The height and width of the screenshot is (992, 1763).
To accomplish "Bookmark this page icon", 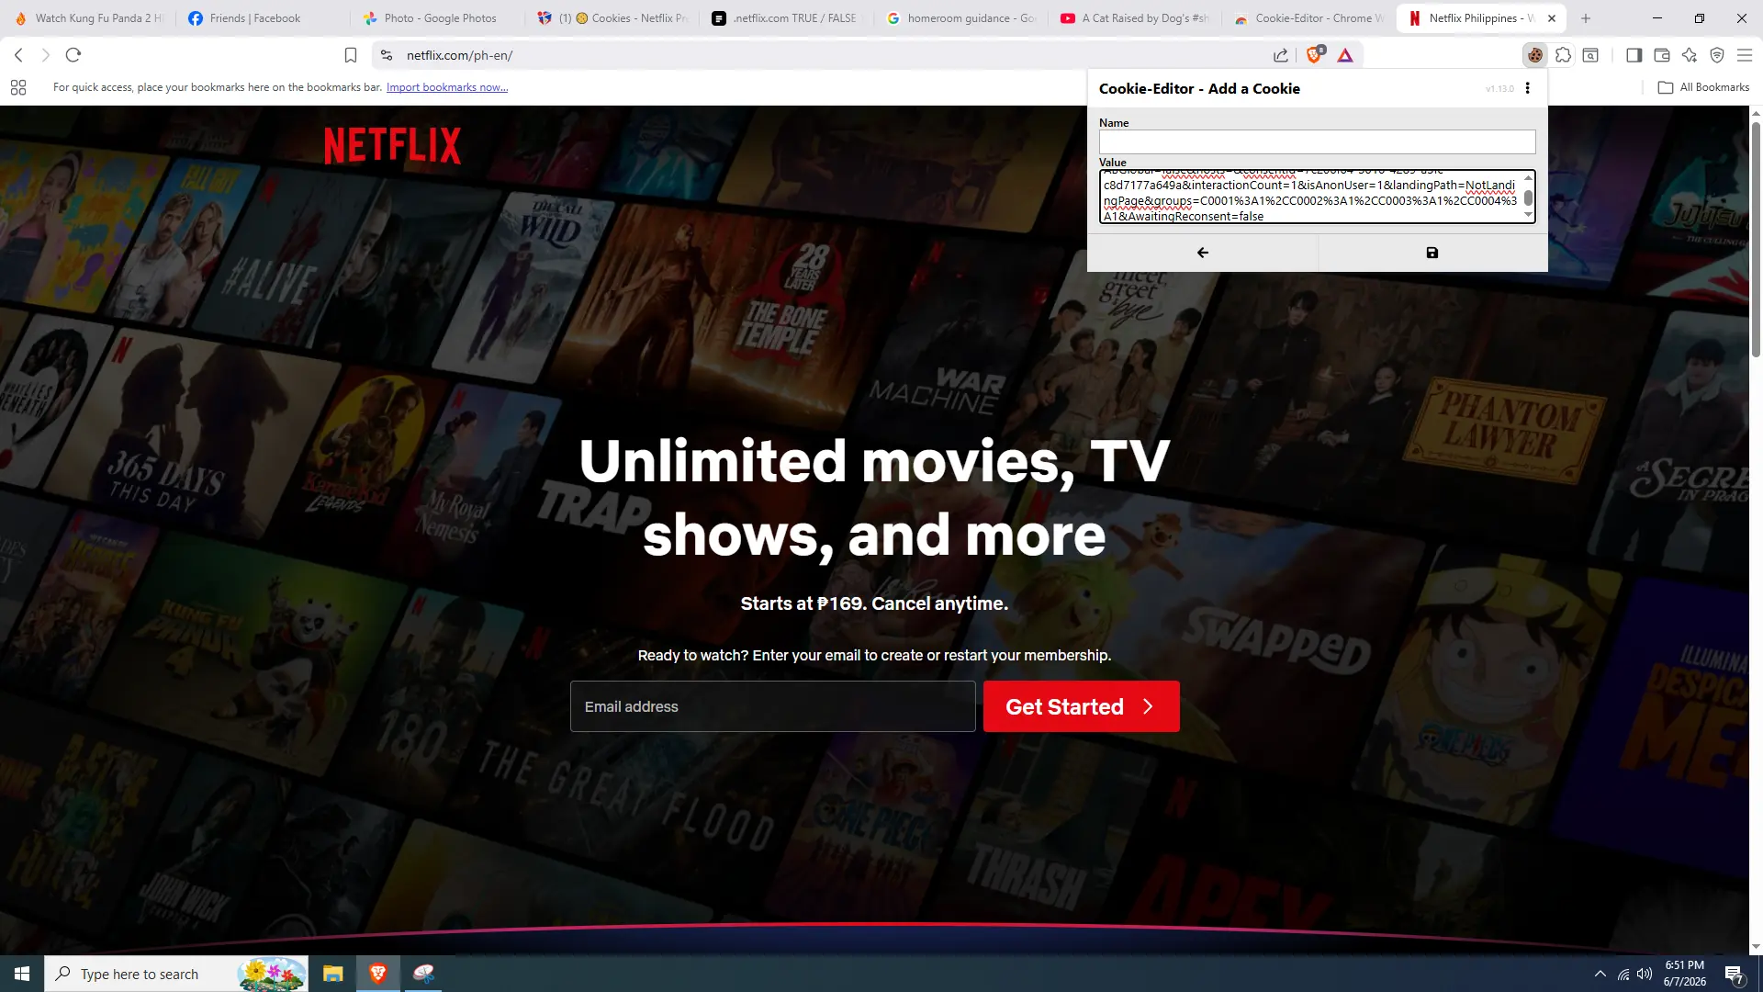I will (x=350, y=55).
